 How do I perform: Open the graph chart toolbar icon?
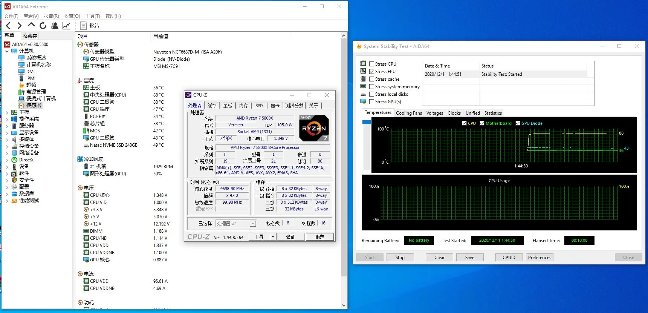66,25
